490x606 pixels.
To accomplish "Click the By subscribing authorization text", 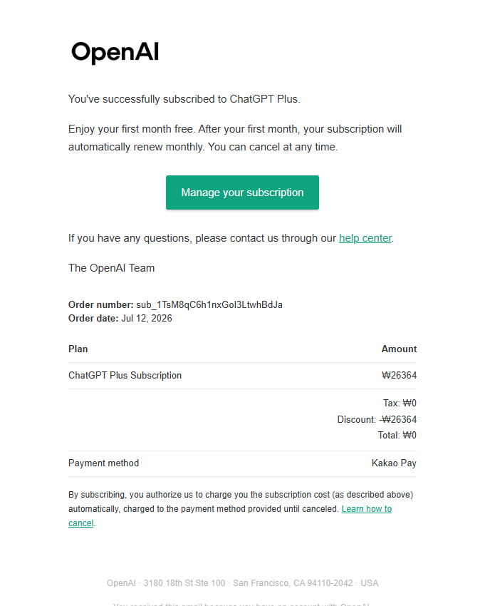I will 241,508.
